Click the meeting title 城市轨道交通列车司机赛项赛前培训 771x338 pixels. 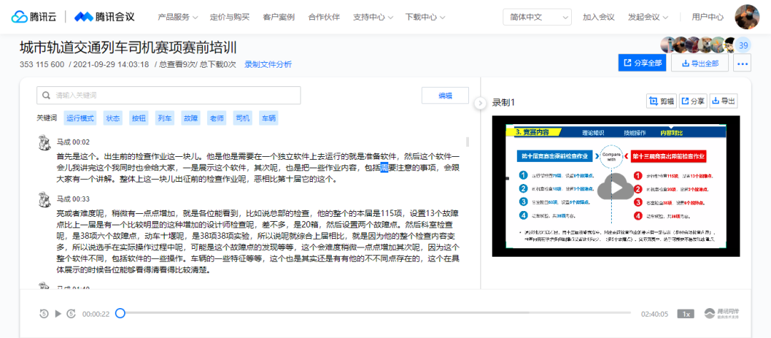click(x=128, y=48)
